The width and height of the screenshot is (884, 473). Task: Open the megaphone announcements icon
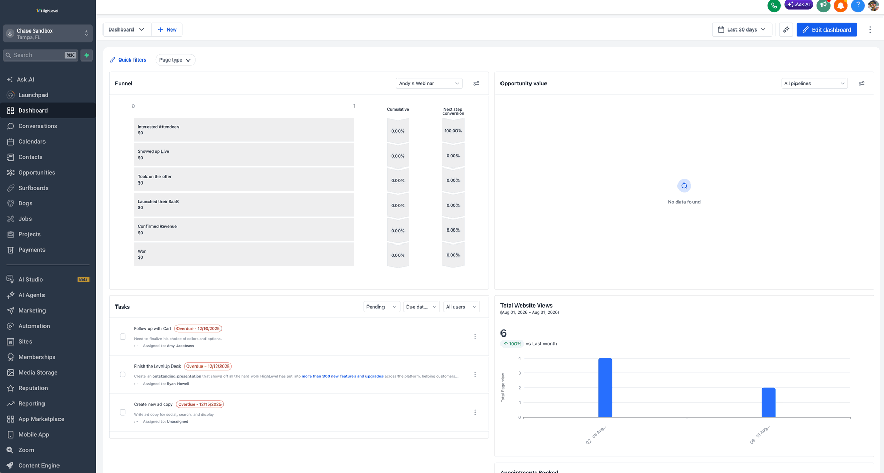coord(823,6)
